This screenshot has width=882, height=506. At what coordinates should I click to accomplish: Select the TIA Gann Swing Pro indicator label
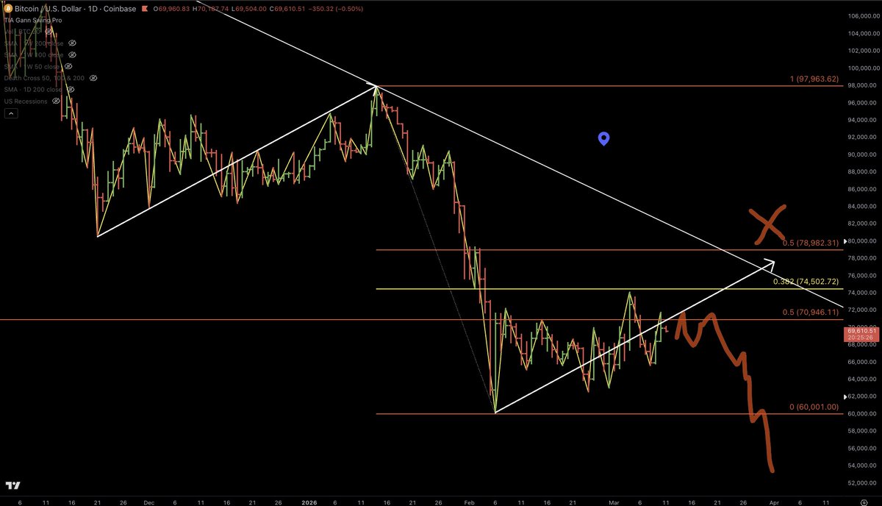tap(34, 21)
